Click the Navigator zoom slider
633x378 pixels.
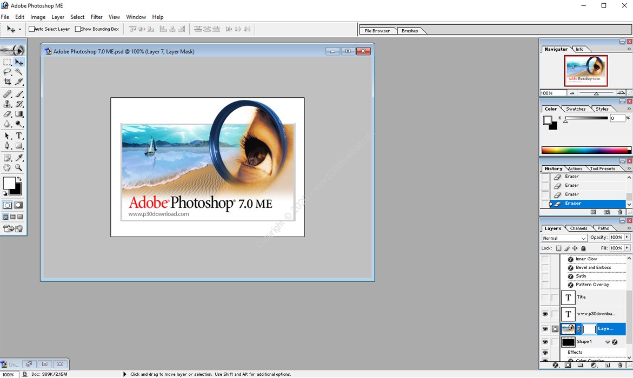point(596,93)
